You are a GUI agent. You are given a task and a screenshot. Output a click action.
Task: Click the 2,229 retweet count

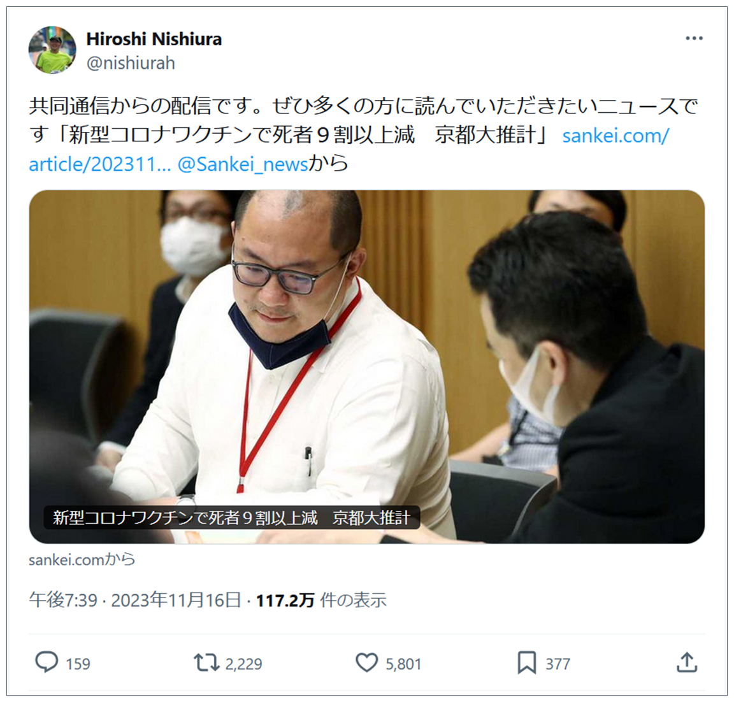pyautogui.click(x=243, y=664)
